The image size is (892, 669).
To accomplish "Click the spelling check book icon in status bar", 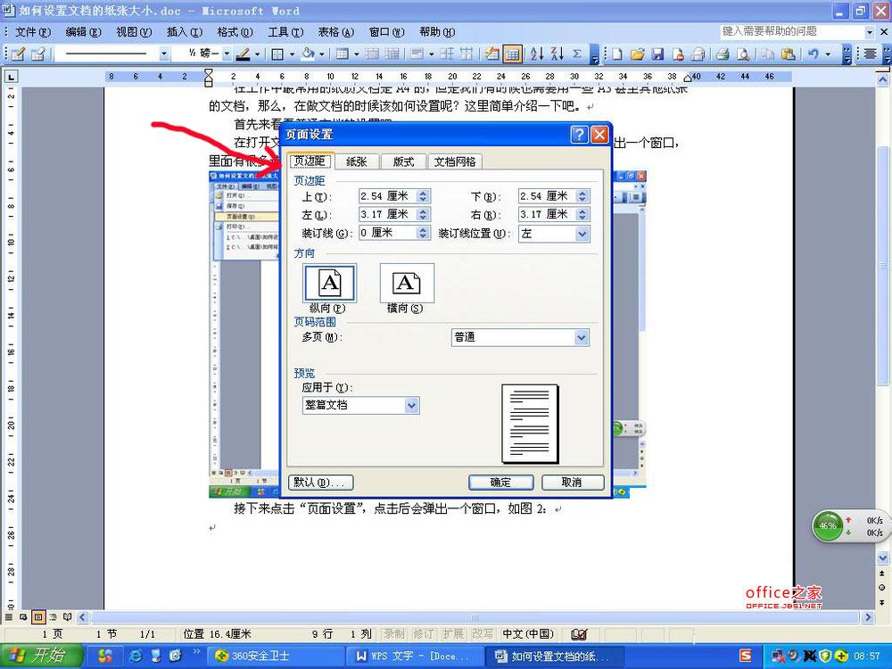I will tap(579, 633).
